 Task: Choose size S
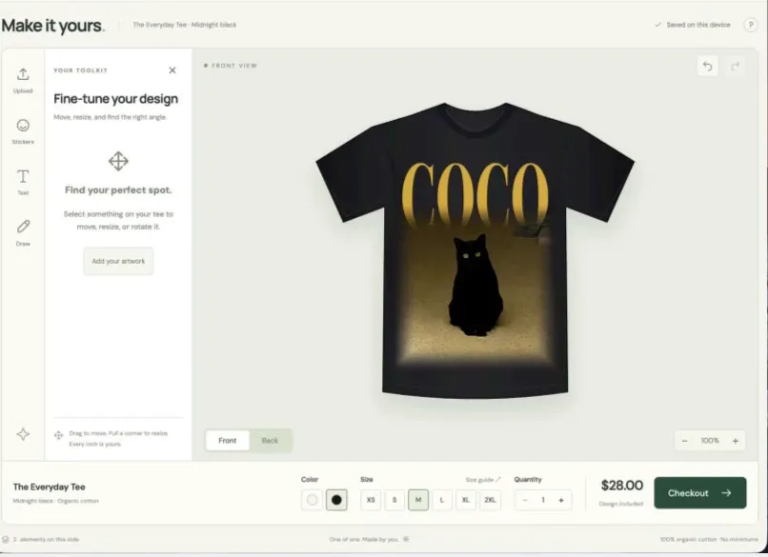point(394,500)
